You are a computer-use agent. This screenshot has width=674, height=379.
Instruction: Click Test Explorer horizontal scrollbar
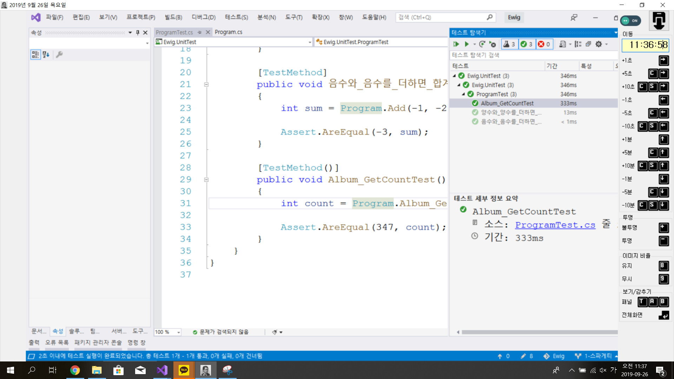point(539,332)
